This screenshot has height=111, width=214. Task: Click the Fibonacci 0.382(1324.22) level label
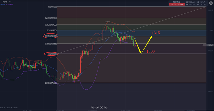(x=51, y=25)
